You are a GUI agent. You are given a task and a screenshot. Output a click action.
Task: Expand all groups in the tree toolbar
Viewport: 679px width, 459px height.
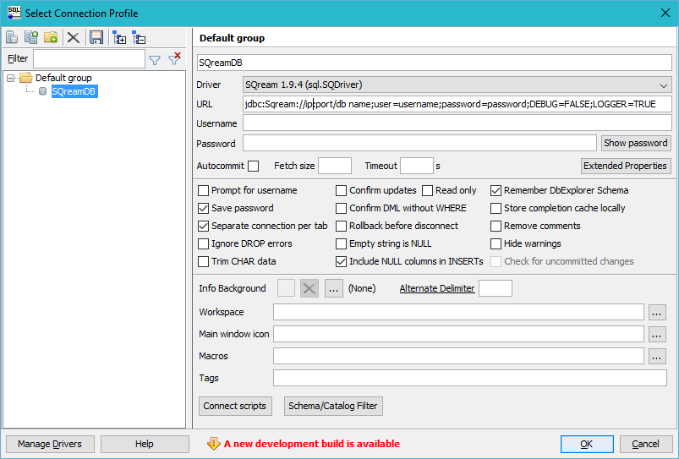click(x=119, y=38)
